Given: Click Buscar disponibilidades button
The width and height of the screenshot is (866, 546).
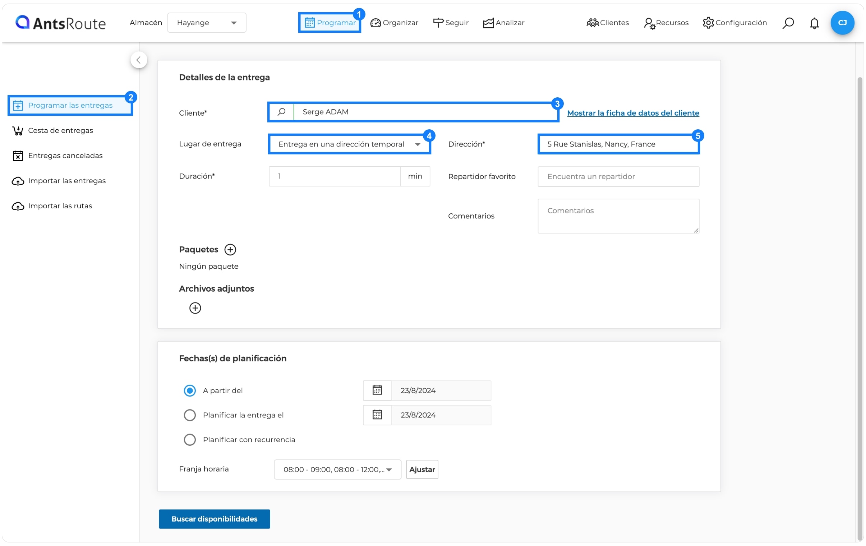Looking at the screenshot, I should [x=214, y=519].
